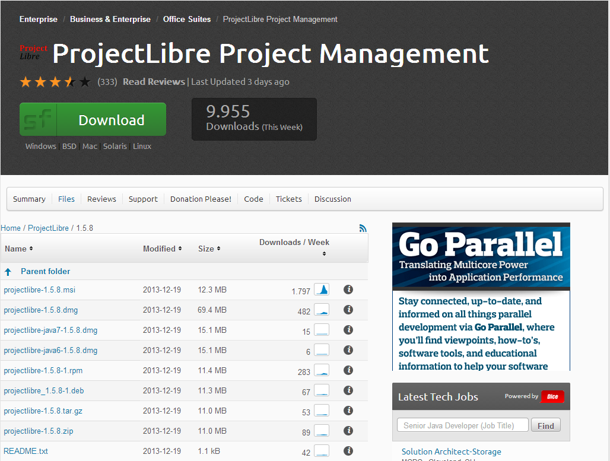610x461 pixels.
Task: View download stats chart for projectlibre-1.5.8.msi
Action: pyautogui.click(x=322, y=290)
